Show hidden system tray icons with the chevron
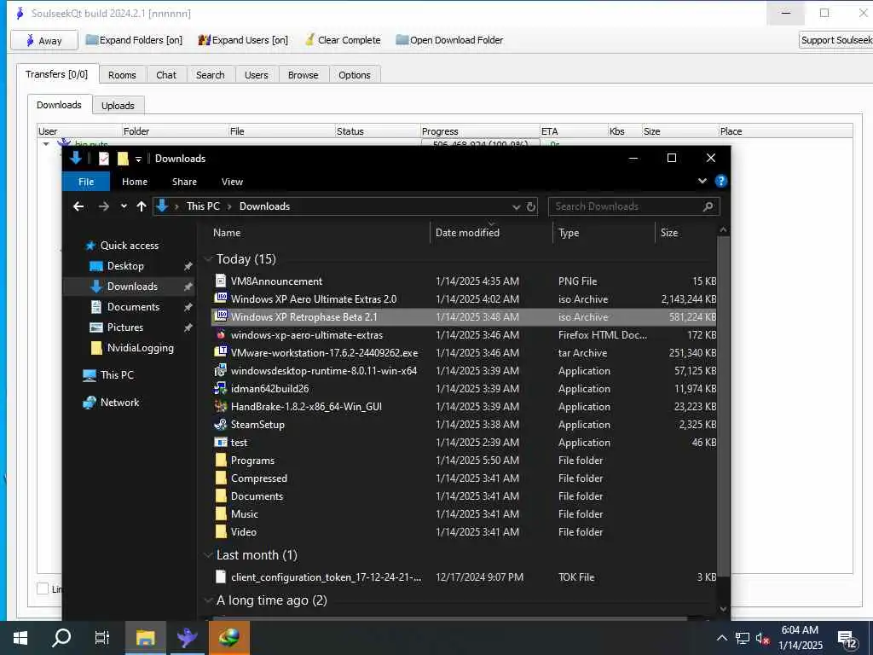The image size is (873, 655). [x=722, y=638]
